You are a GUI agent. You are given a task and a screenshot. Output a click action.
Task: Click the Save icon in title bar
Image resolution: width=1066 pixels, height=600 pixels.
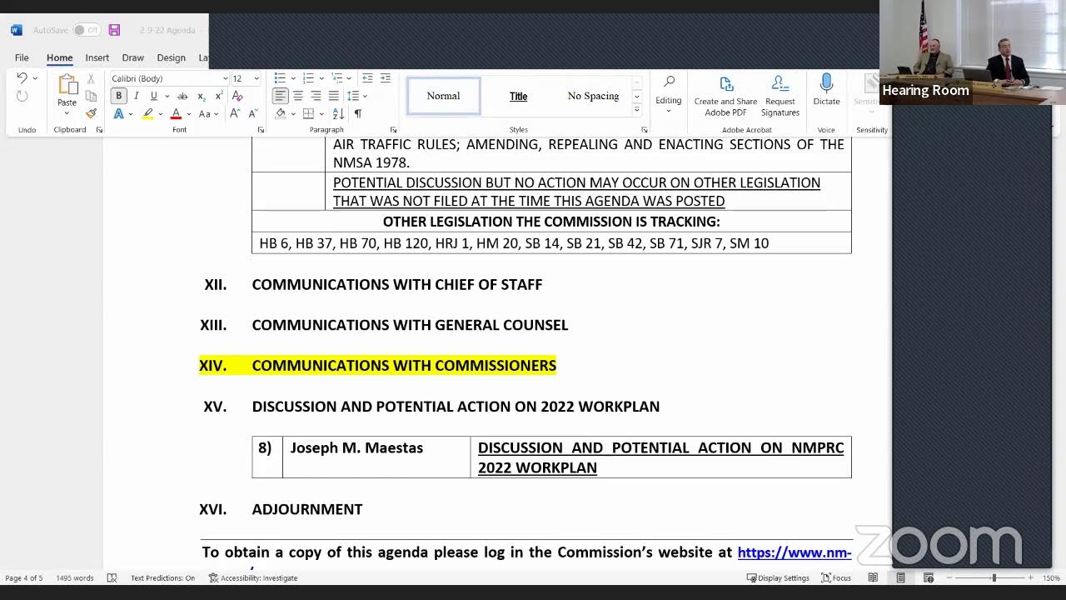pos(114,30)
